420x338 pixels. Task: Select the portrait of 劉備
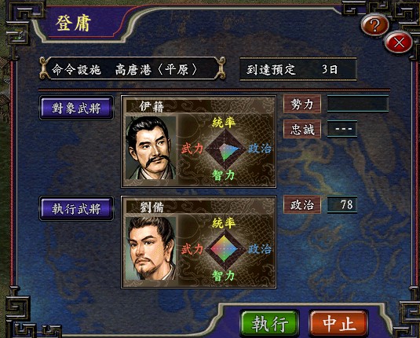pos(151,248)
